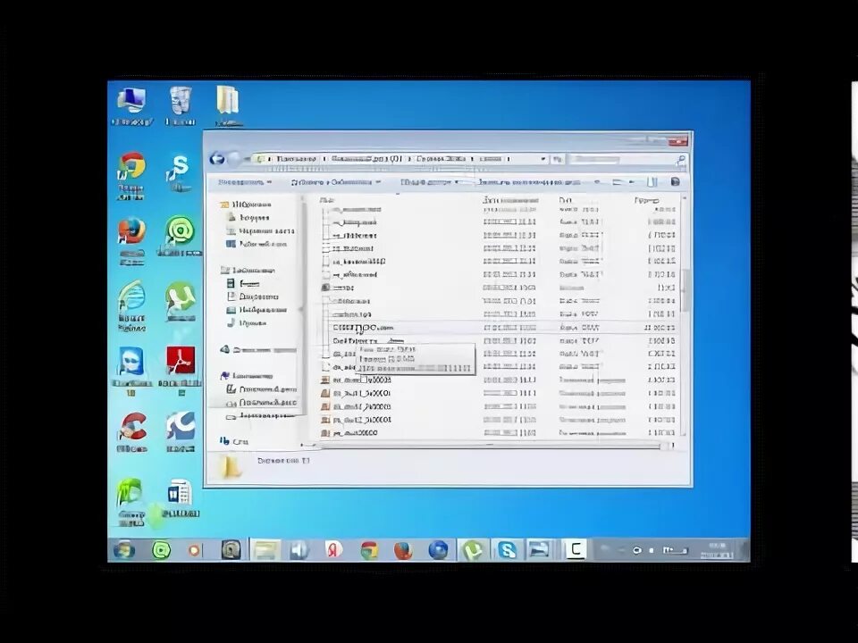Launch Mozilla Firefox from the desktop
The height and width of the screenshot is (643, 858).
(132, 242)
